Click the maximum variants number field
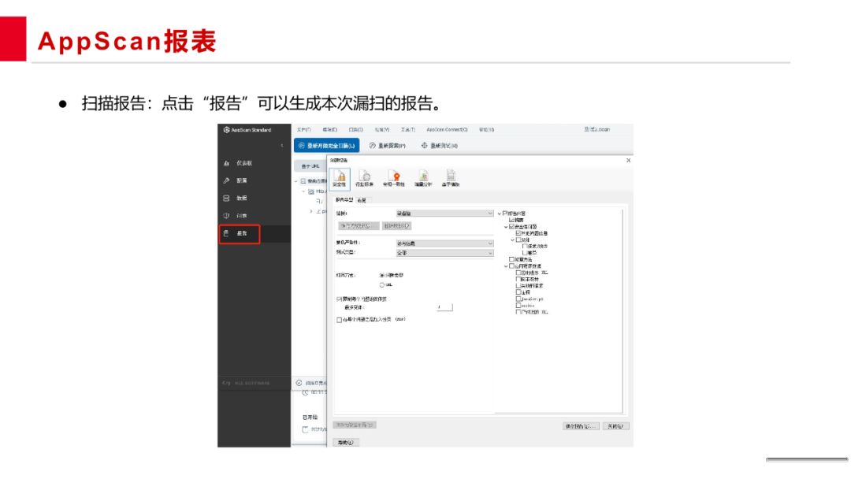 coord(444,307)
